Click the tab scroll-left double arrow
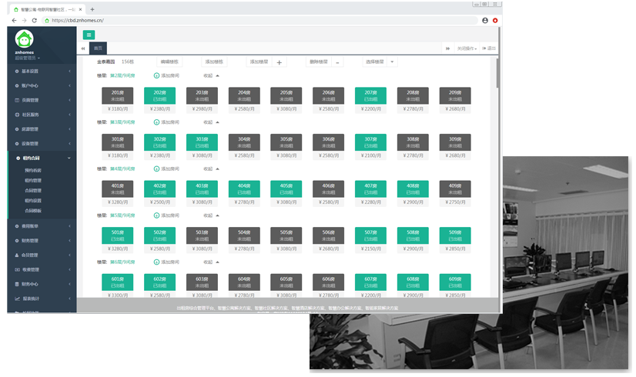 click(83, 48)
